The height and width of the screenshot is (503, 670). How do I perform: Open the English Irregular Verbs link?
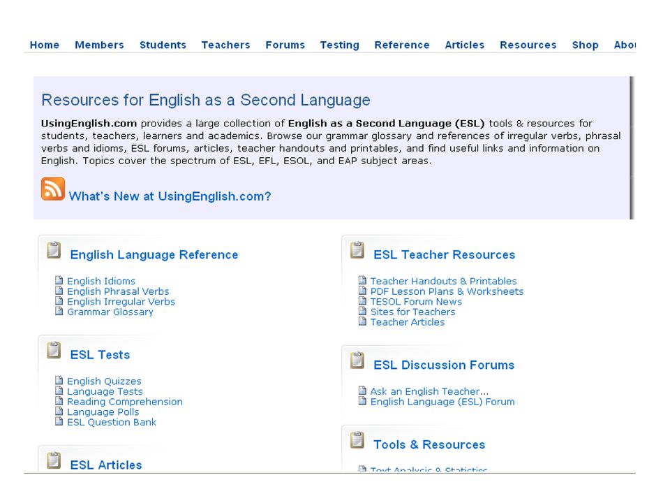tap(121, 302)
